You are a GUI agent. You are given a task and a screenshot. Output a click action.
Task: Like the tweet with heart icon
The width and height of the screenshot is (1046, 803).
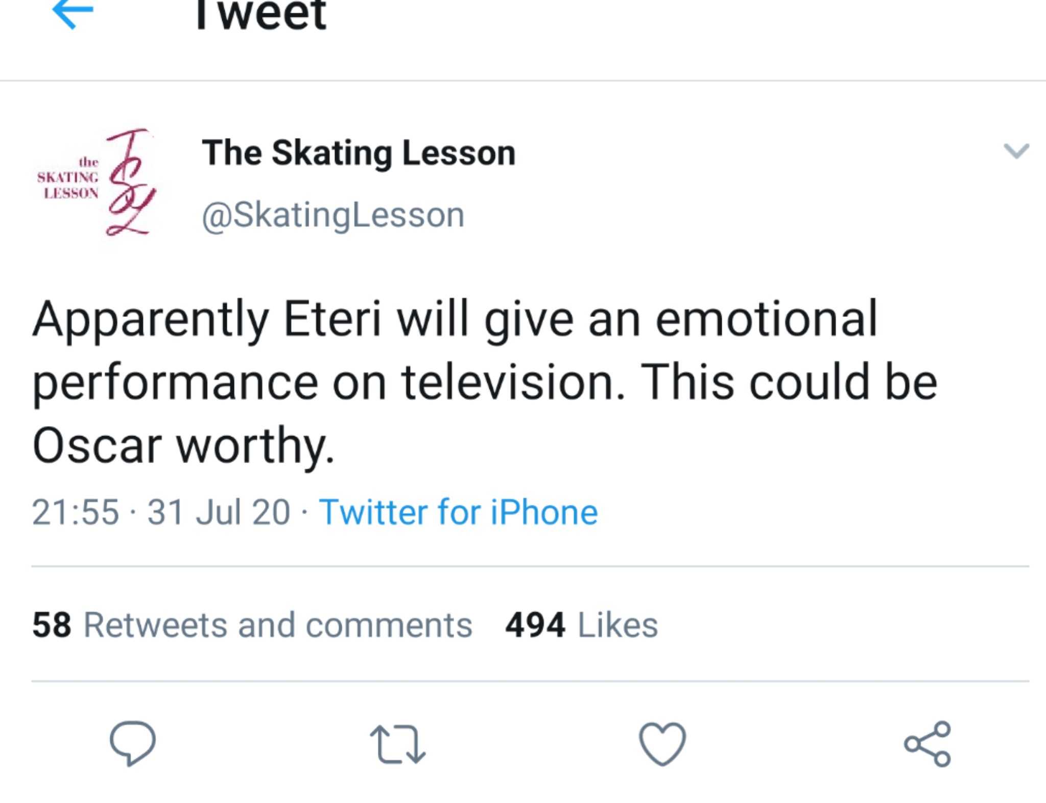662,744
